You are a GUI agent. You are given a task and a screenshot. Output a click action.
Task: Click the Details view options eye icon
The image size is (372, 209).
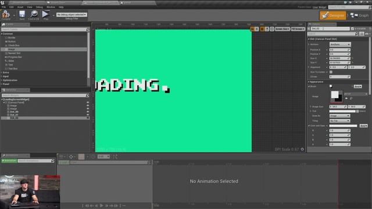367,34
